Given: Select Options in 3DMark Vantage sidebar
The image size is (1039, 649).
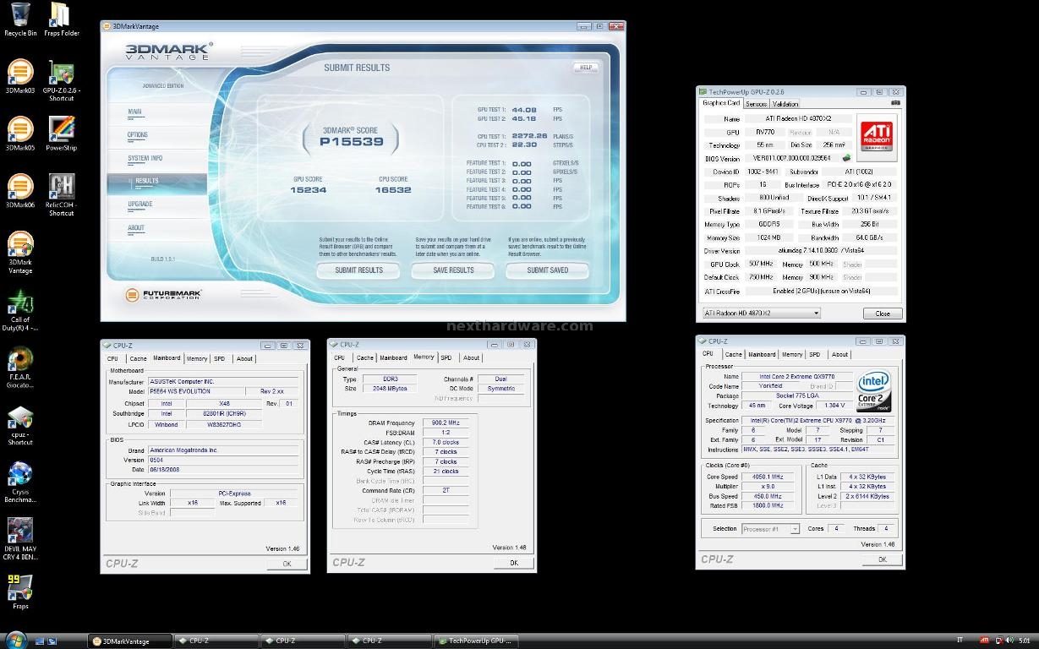Looking at the screenshot, I should (x=138, y=135).
